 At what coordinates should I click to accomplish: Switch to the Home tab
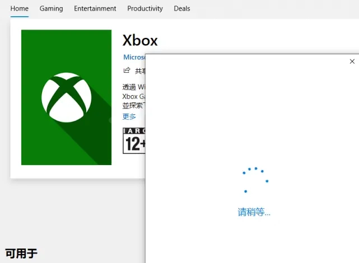pyautogui.click(x=20, y=8)
